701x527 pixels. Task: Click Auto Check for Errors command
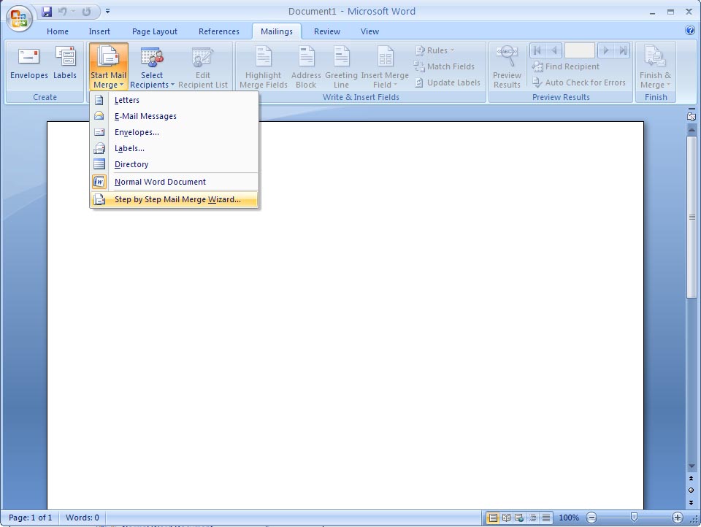578,82
